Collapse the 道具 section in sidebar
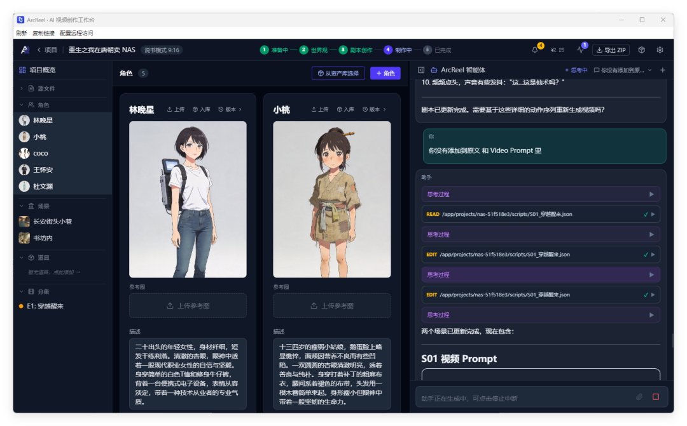687x426 pixels. click(62, 258)
